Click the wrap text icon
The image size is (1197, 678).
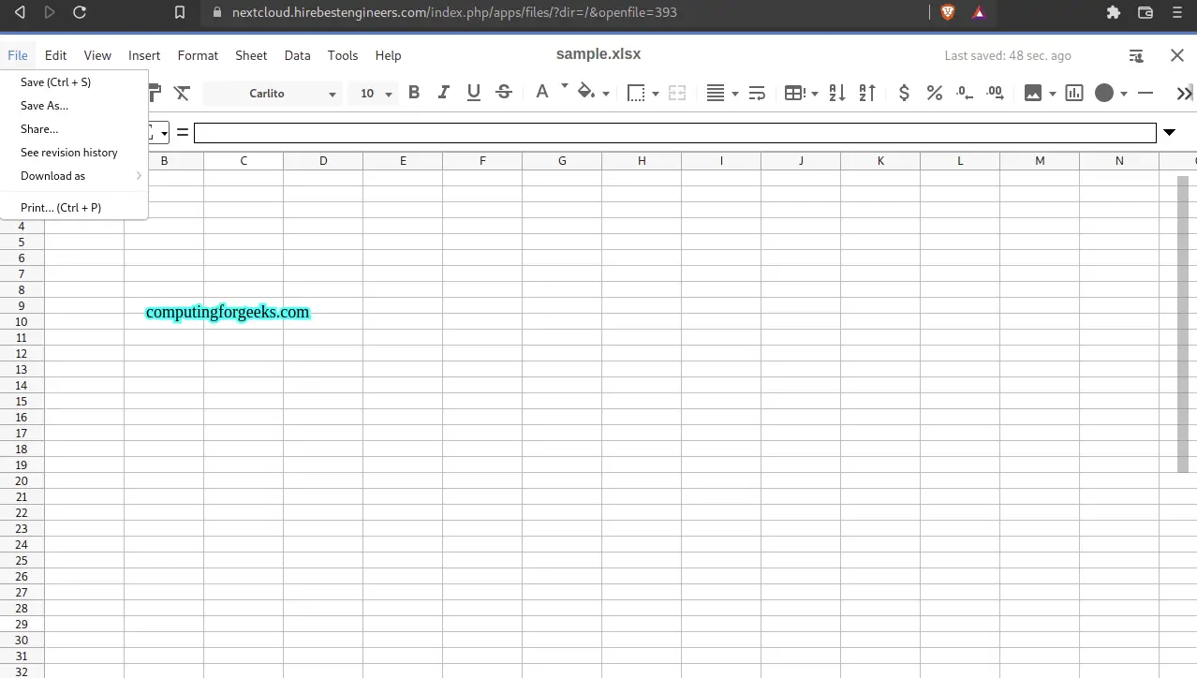pos(758,93)
